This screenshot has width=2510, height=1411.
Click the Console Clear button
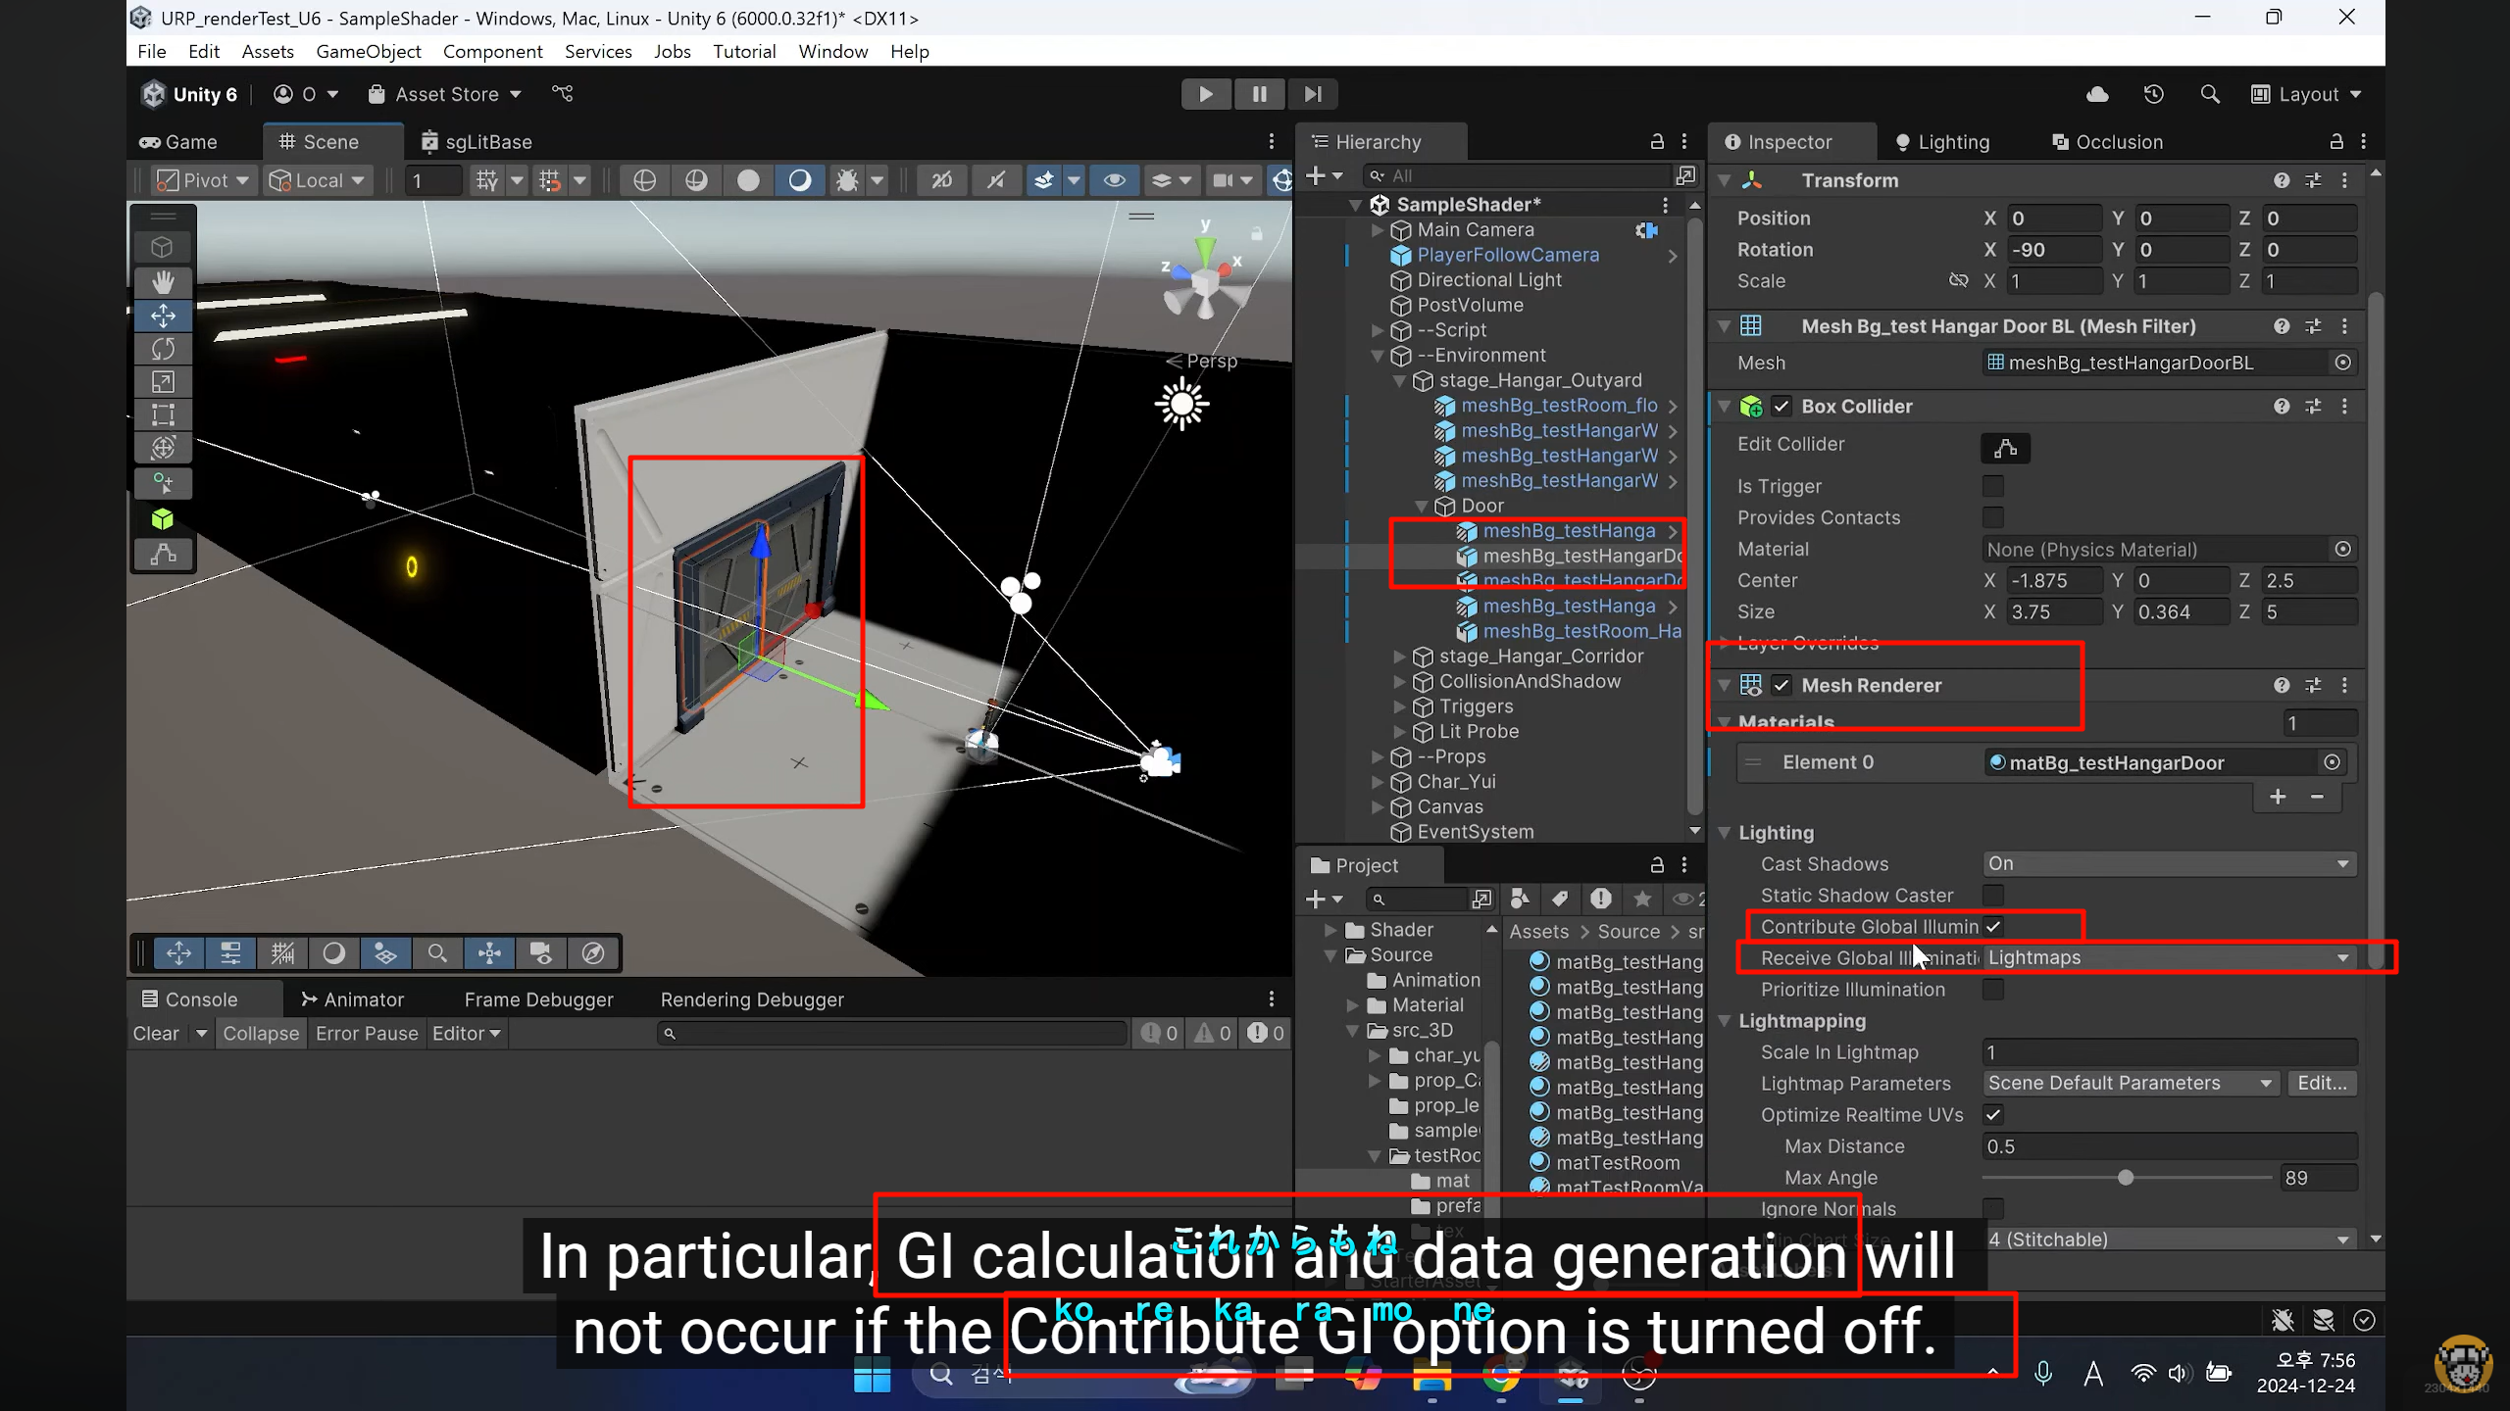coord(156,1034)
